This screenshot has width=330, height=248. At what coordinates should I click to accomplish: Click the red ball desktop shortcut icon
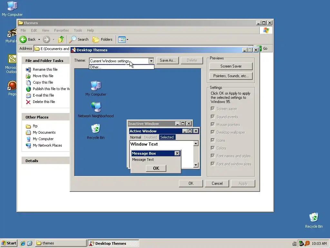pos(12,85)
